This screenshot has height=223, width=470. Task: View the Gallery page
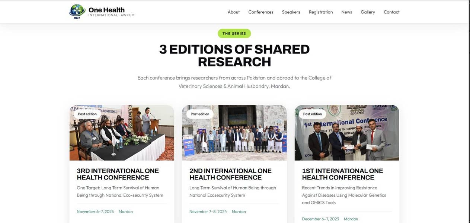(368, 12)
